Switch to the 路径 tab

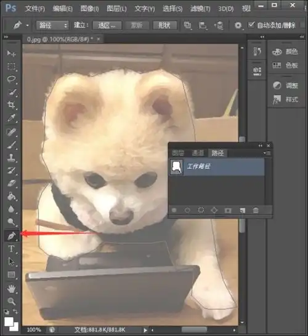pos(217,153)
